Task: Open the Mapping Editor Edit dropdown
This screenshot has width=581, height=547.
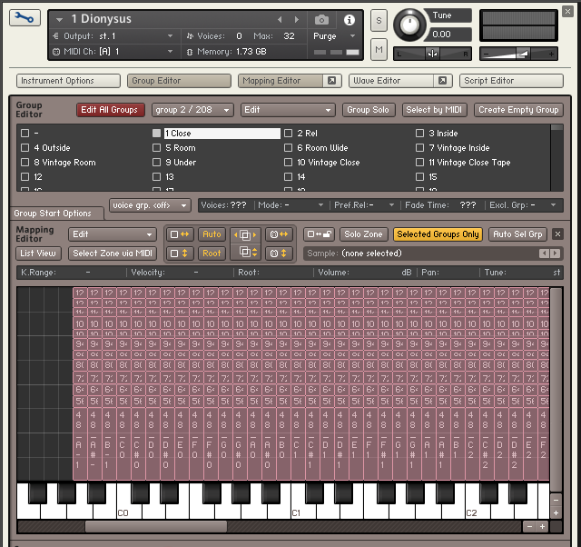Action: (113, 234)
